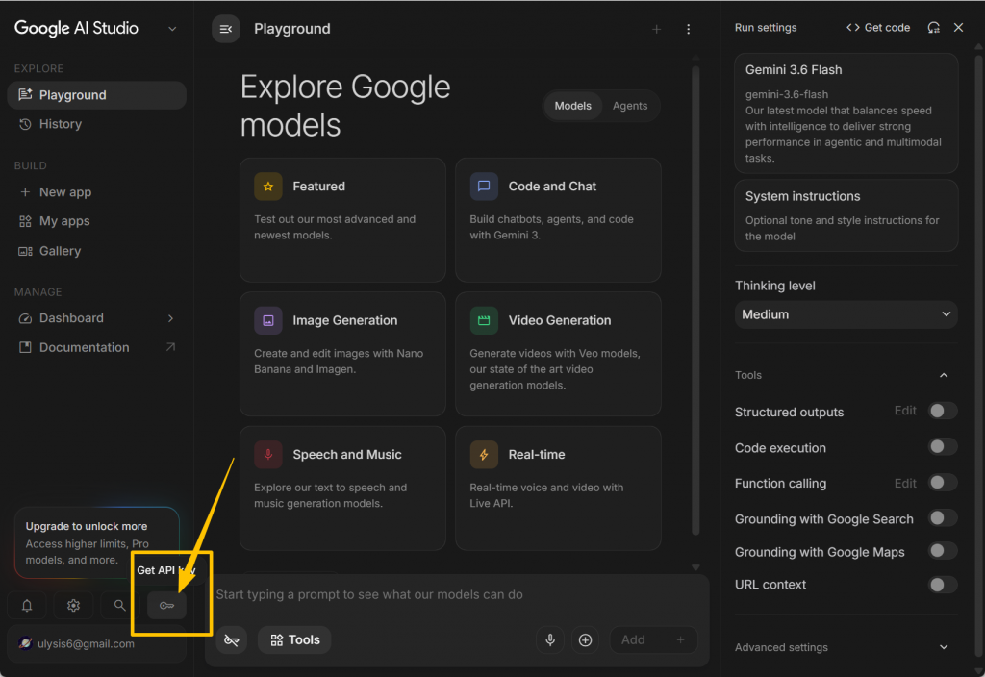Click the model list vertical scrollbar
The image size is (985, 677).
[695, 301]
